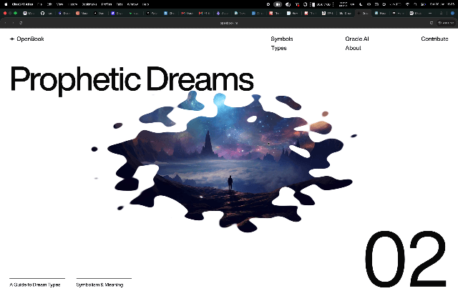Open the Symbols navigation link

[281, 39]
